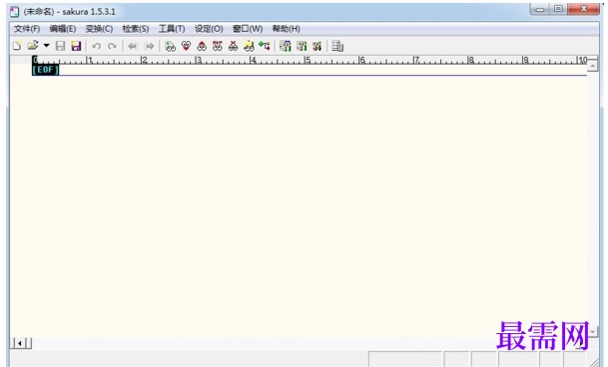The image size is (608, 367).
Task: Click the vertical scrollbar up arrow
Action: (x=592, y=66)
